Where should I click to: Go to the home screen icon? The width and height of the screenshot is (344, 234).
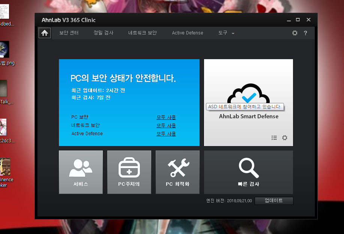point(45,33)
